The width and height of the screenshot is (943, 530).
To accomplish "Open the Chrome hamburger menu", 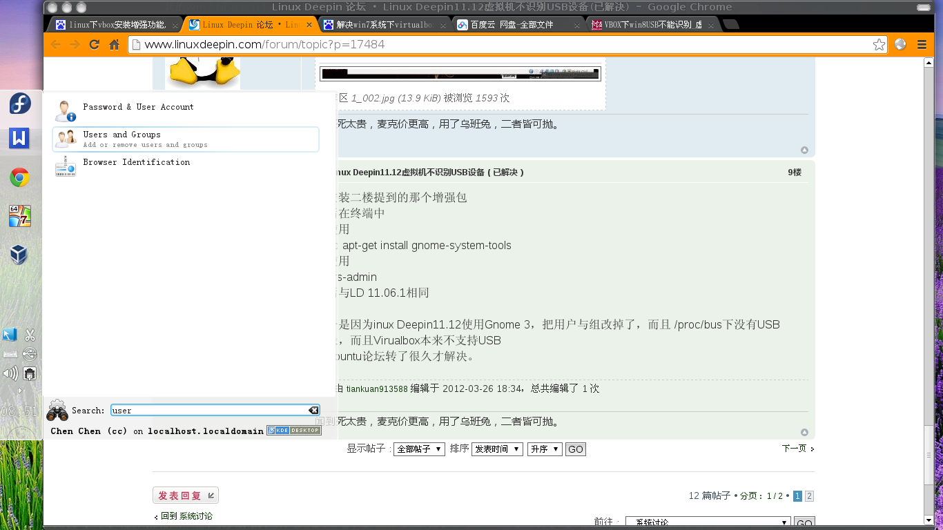I will tap(922, 44).
